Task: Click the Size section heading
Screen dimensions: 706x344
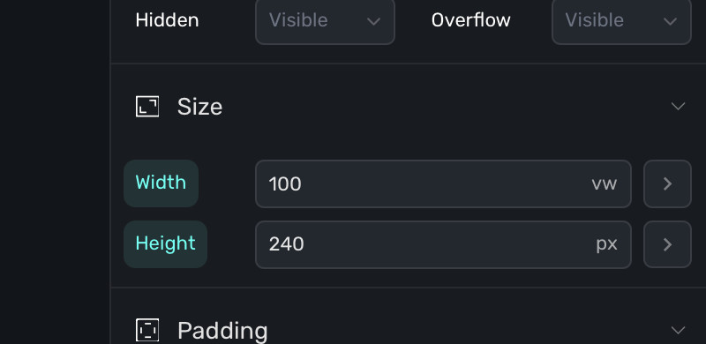Action: coord(199,107)
